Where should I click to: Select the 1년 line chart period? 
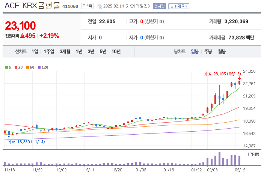(x=79, y=51)
